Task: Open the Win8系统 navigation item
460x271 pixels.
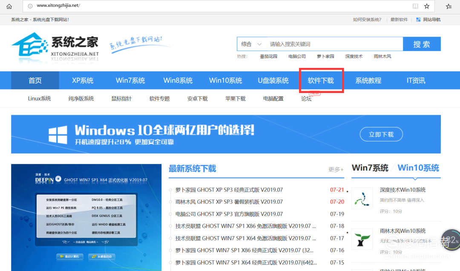Action: 178,80
